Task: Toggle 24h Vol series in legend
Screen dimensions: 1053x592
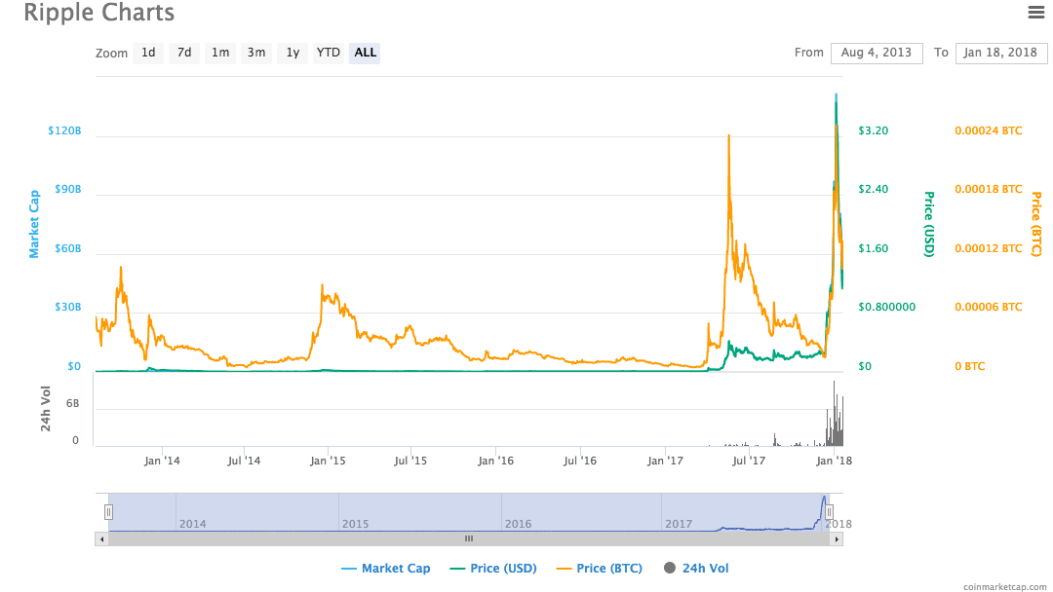Action: point(696,568)
